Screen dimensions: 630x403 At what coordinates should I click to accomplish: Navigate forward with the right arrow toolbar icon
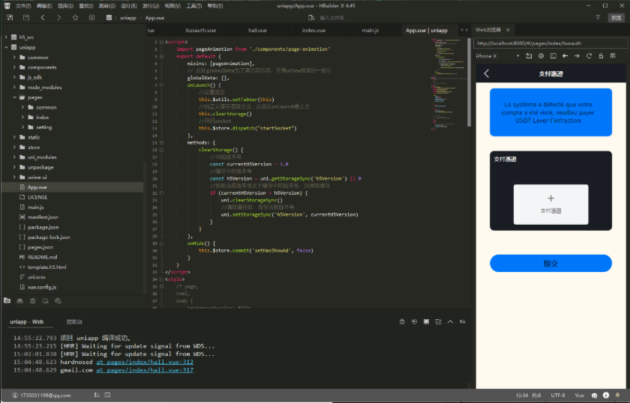58,18
